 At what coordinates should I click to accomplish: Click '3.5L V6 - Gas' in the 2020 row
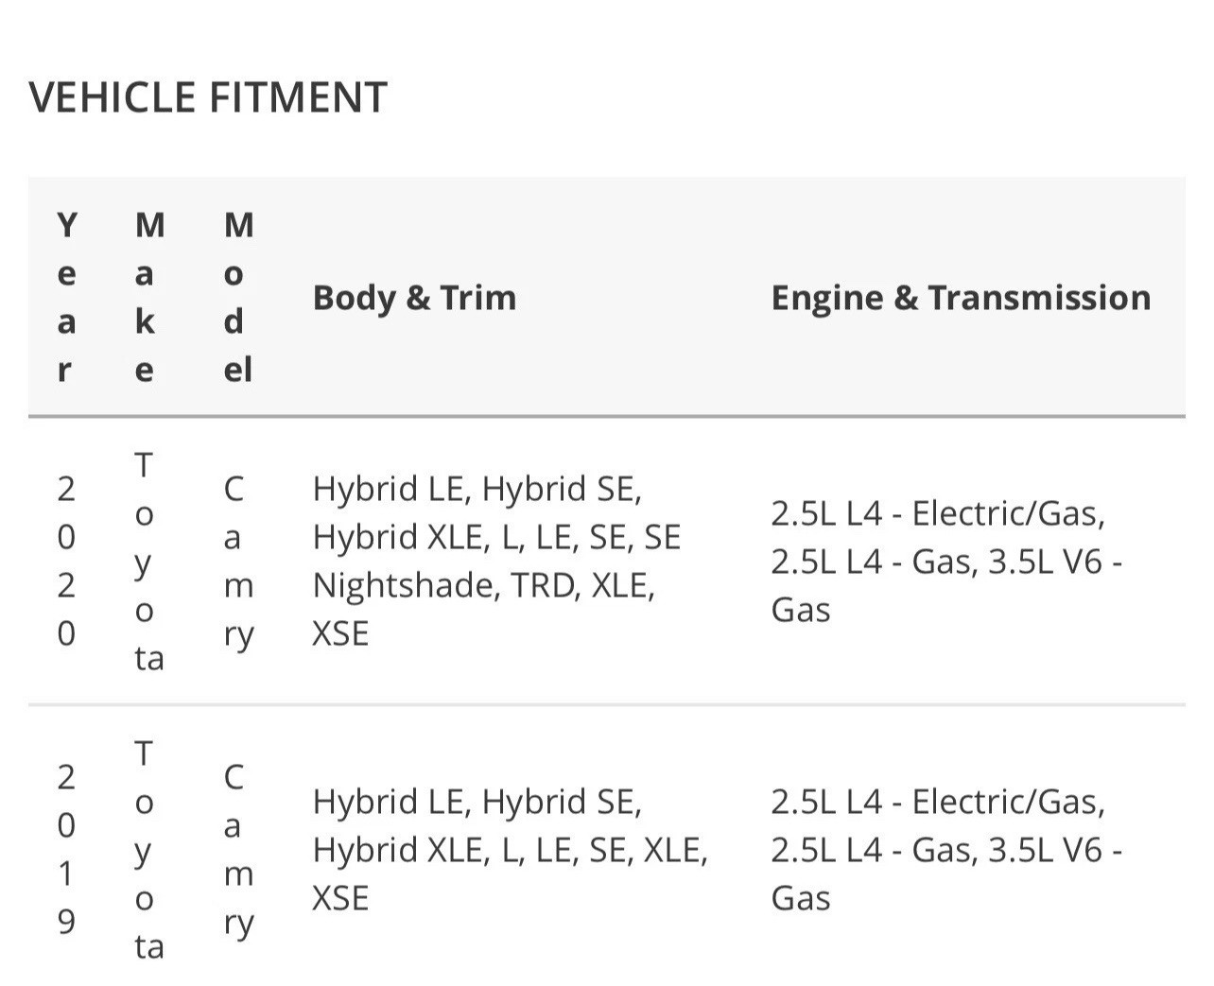click(946, 585)
